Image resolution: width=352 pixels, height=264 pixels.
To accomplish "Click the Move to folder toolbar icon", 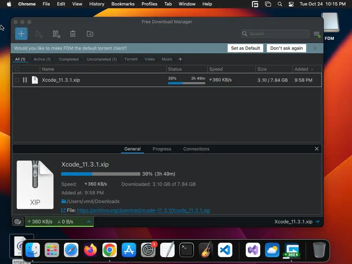I will pos(90,34).
